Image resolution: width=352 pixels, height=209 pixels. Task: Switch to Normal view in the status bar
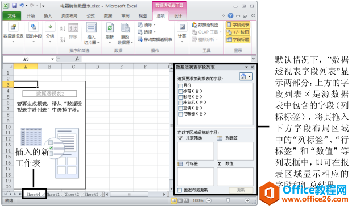(174, 200)
